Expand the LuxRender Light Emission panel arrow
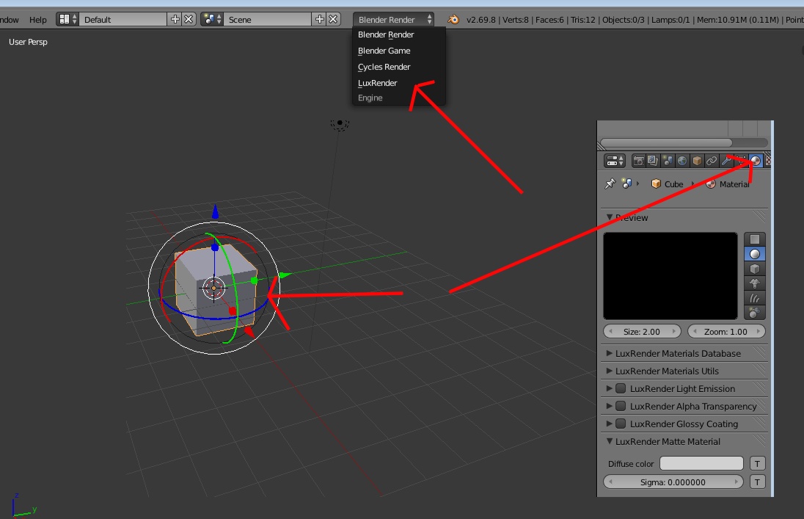Viewport: 804px width, 519px height. click(x=609, y=388)
